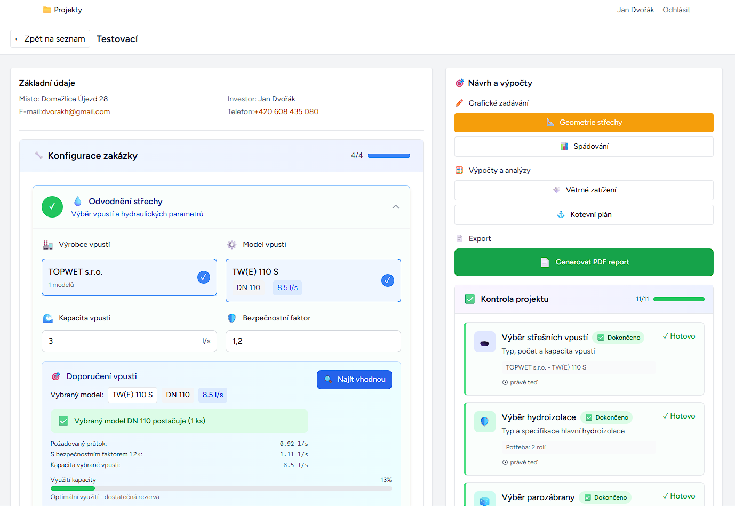Click the '8.5 l/s' badge in the model card
Screen dimensions: 735x506
(x=287, y=288)
